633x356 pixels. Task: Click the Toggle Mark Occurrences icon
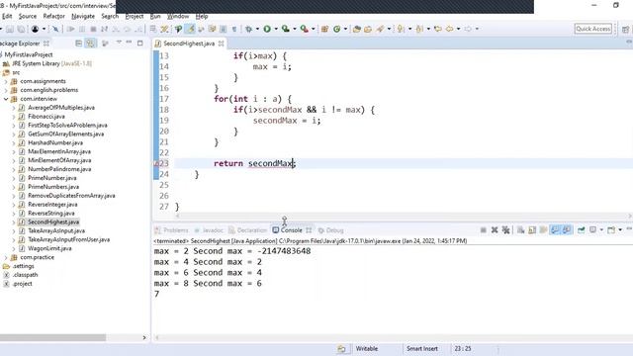coord(190,29)
